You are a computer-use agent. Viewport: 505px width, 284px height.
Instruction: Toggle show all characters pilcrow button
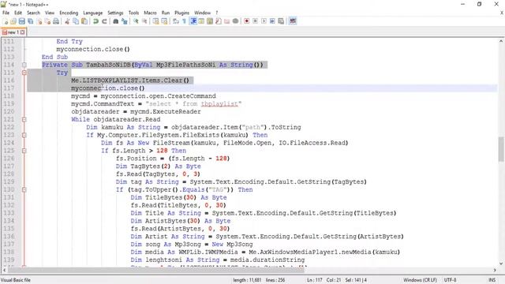coord(184,21)
